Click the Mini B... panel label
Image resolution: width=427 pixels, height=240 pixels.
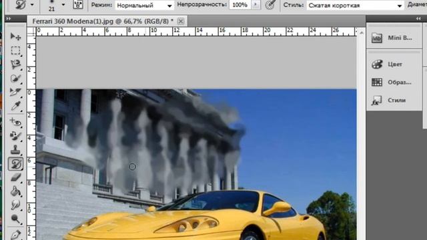[400, 38]
